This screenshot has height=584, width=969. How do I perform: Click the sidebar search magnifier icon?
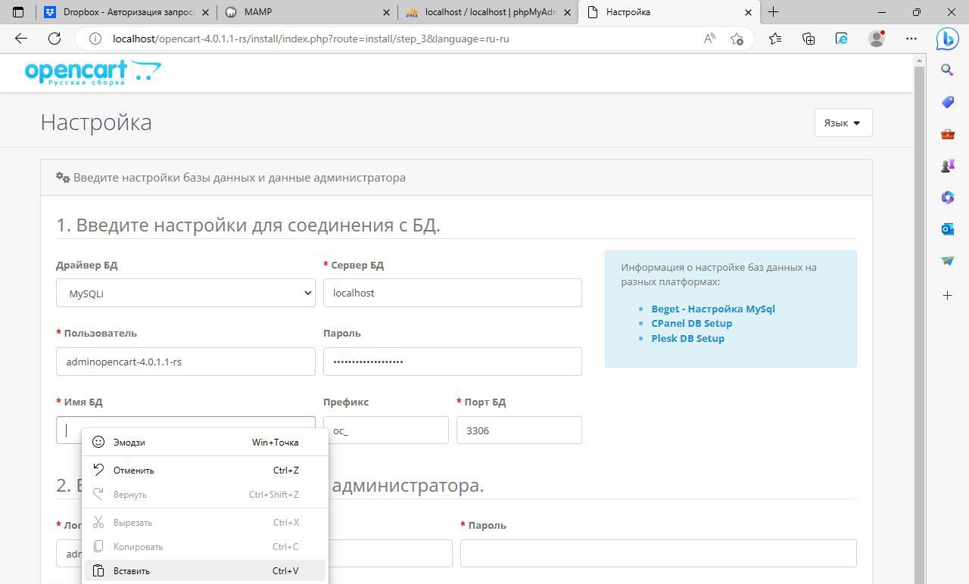tap(947, 70)
